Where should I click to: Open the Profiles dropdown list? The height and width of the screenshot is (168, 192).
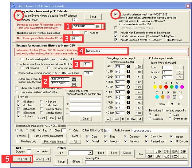pos(90,153)
